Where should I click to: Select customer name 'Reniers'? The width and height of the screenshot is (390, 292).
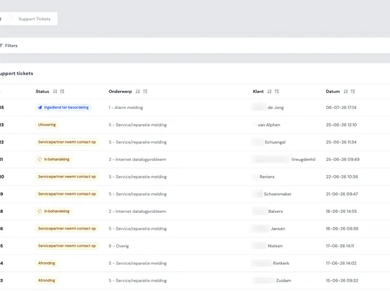(x=267, y=176)
